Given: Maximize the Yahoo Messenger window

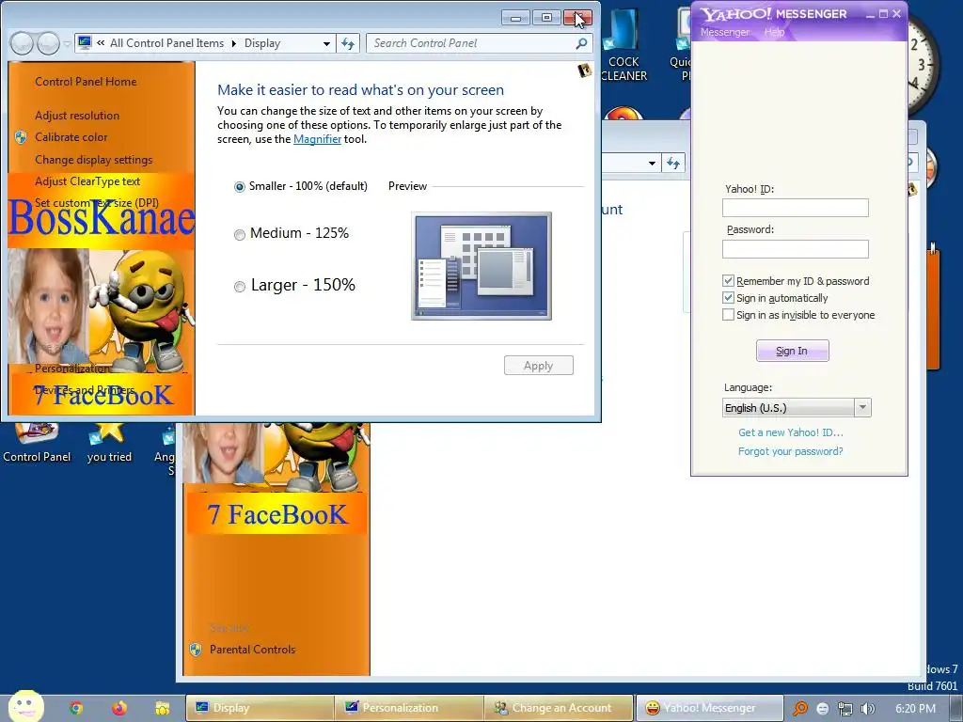Looking at the screenshot, I should pyautogui.click(x=883, y=14).
